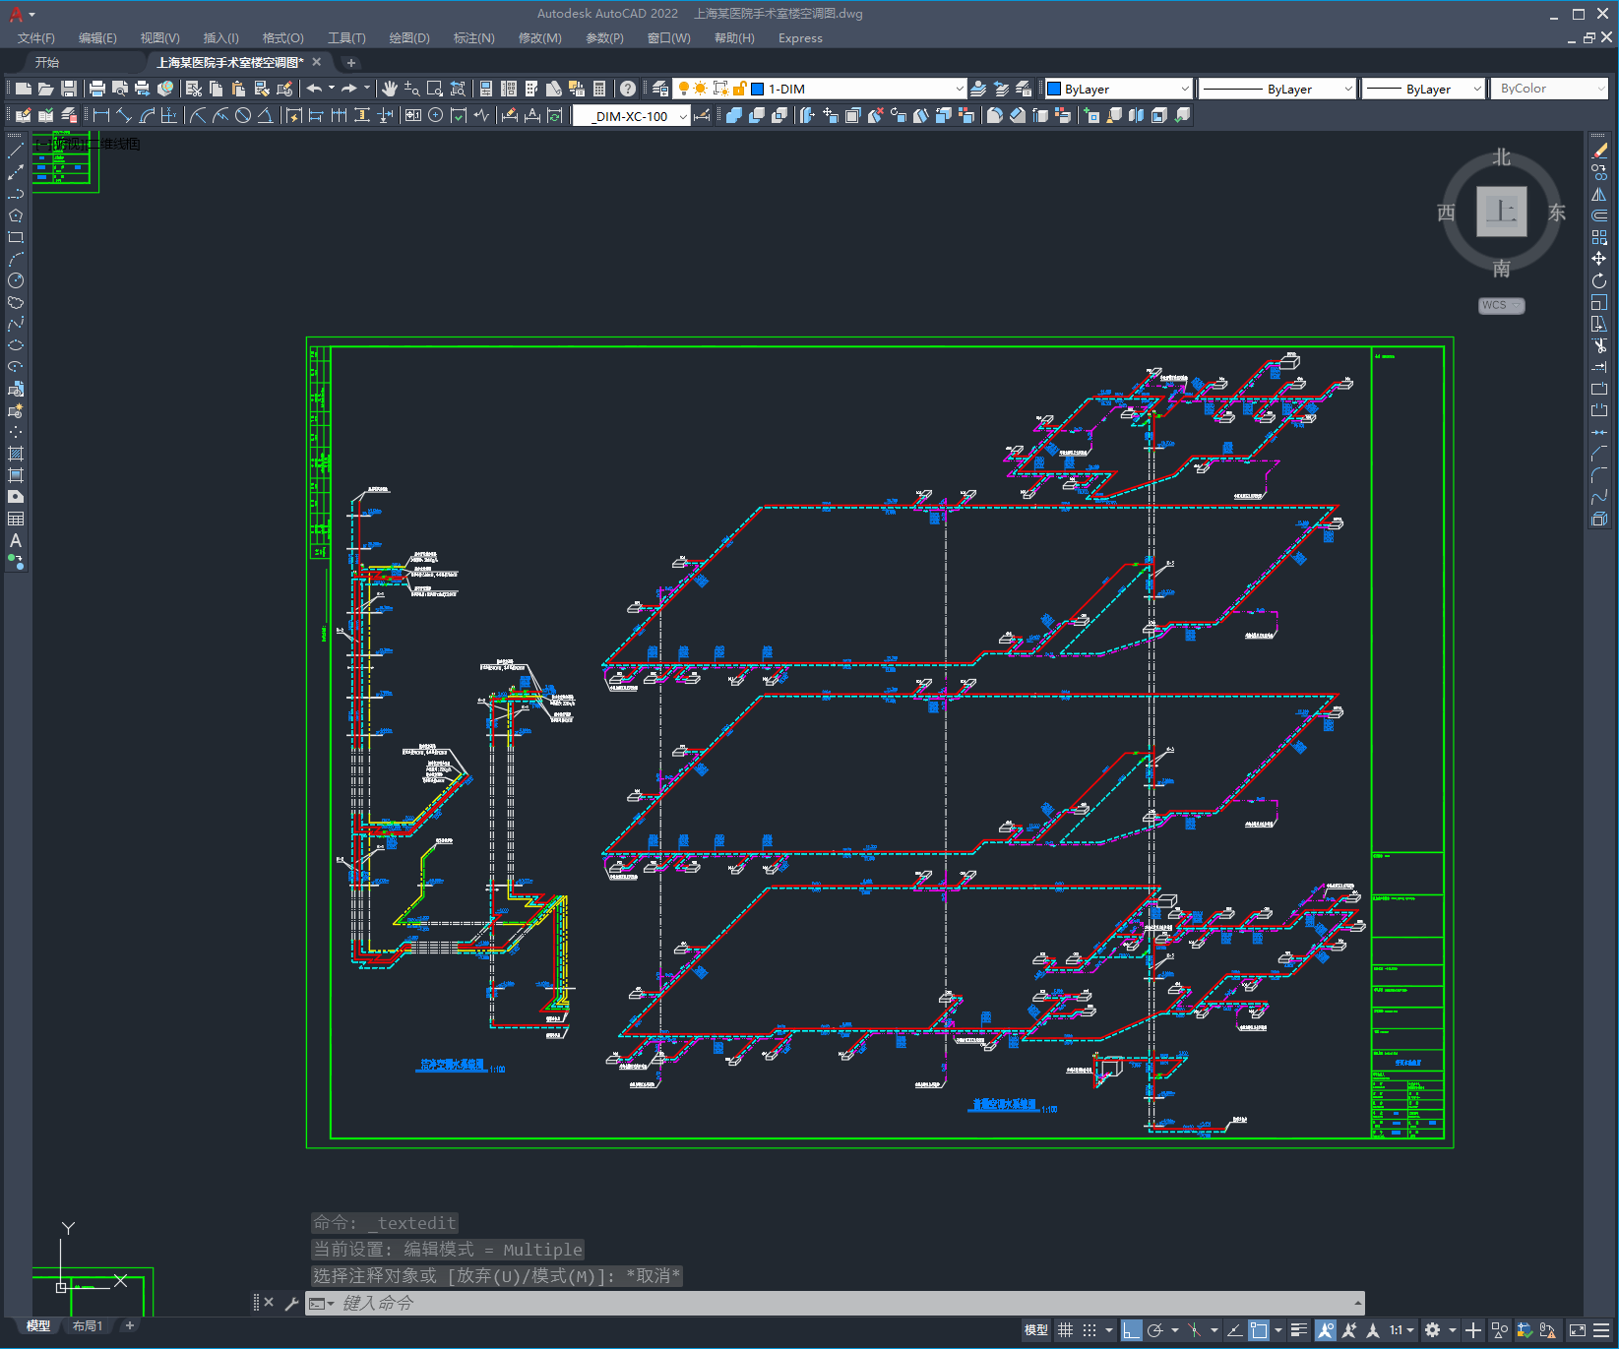Viewport: 1619px width, 1349px height.
Task: Toggle ortho mode in status bar
Action: pos(1131,1330)
